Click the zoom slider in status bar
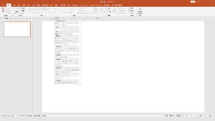Screen dimensions: 215x121 tap(201, 116)
